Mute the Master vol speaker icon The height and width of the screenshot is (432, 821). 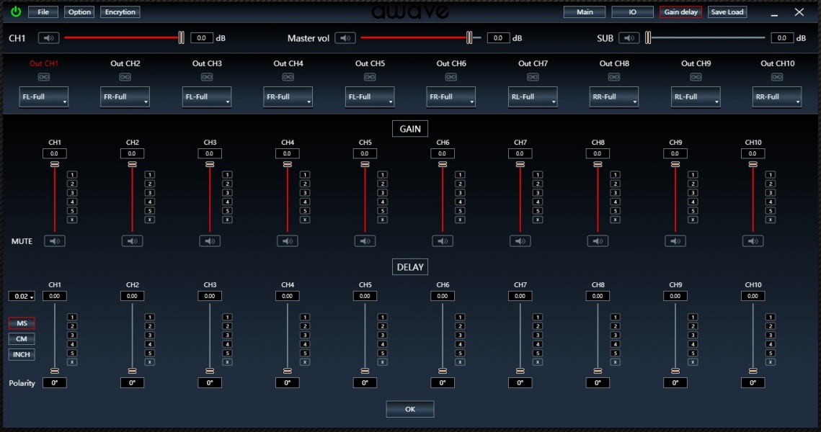tap(345, 38)
